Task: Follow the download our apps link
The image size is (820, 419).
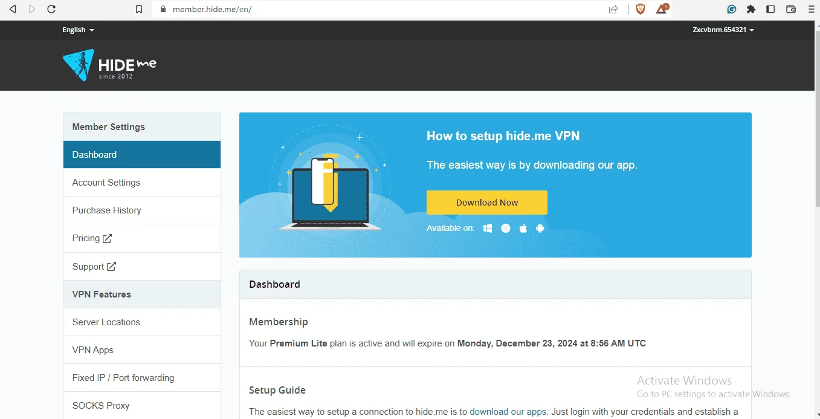Action: (508, 412)
